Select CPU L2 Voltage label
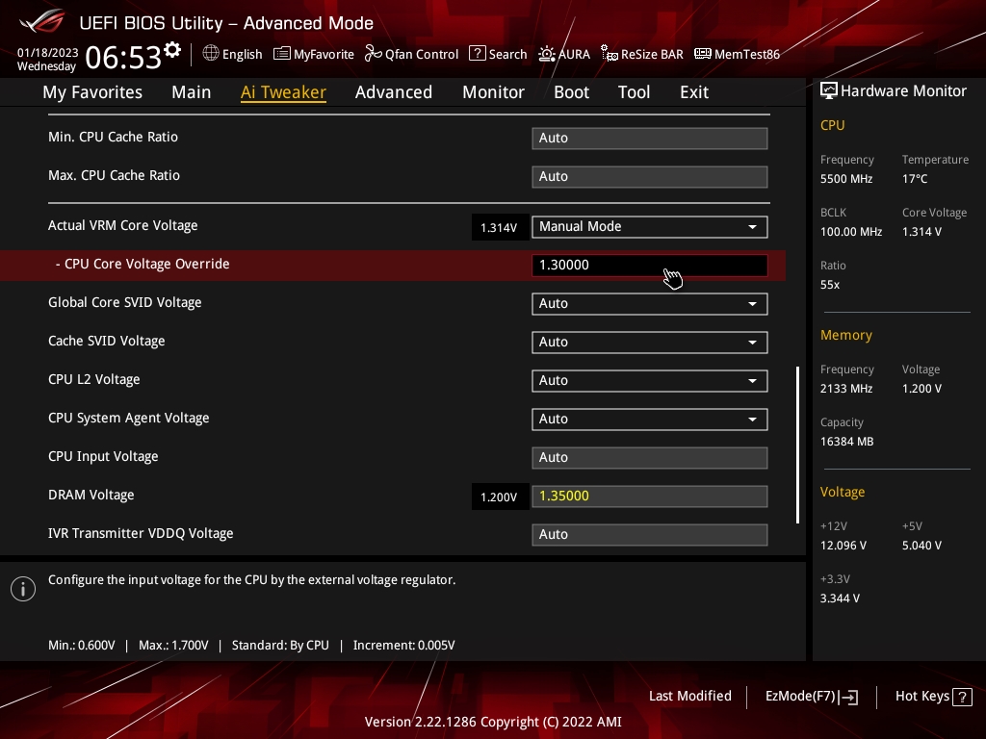 (93, 379)
